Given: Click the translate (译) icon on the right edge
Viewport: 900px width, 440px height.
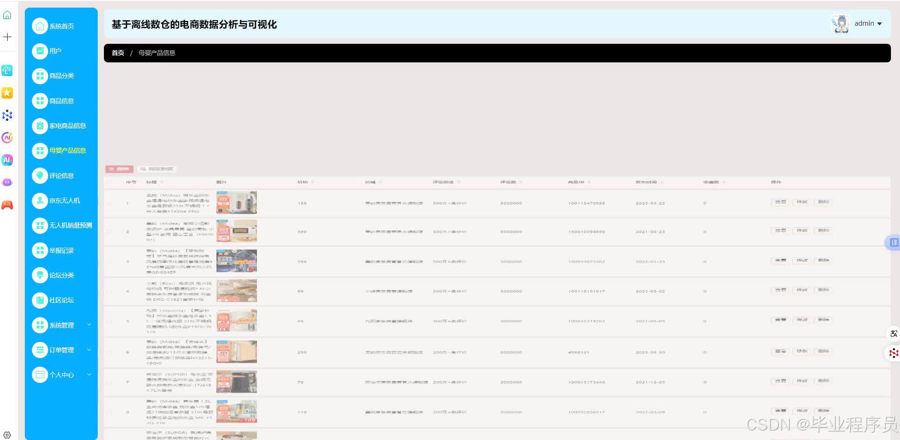Looking at the screenshot, I should coord(894,243).
